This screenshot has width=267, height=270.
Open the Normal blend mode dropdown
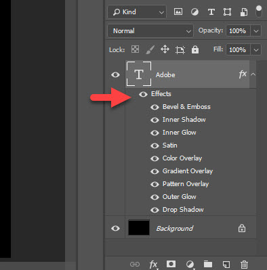(150, 30)
